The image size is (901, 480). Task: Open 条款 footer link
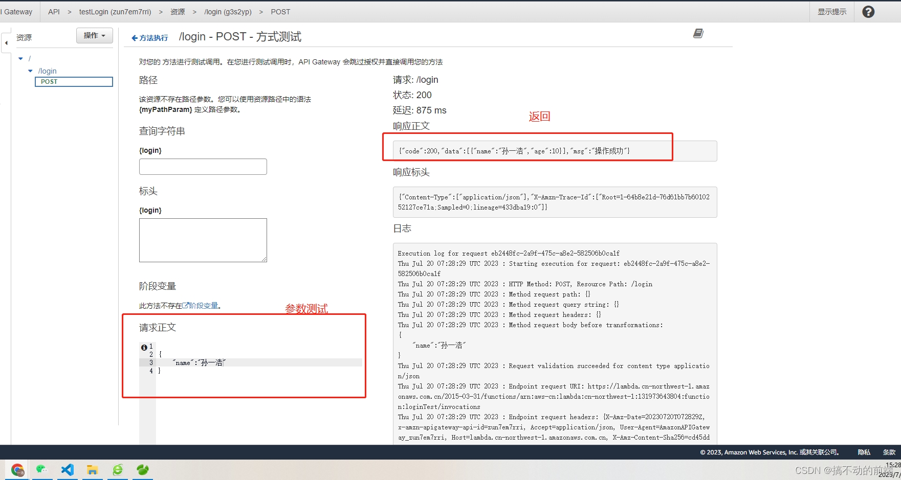pyautogui.click(x=889, y=452)
